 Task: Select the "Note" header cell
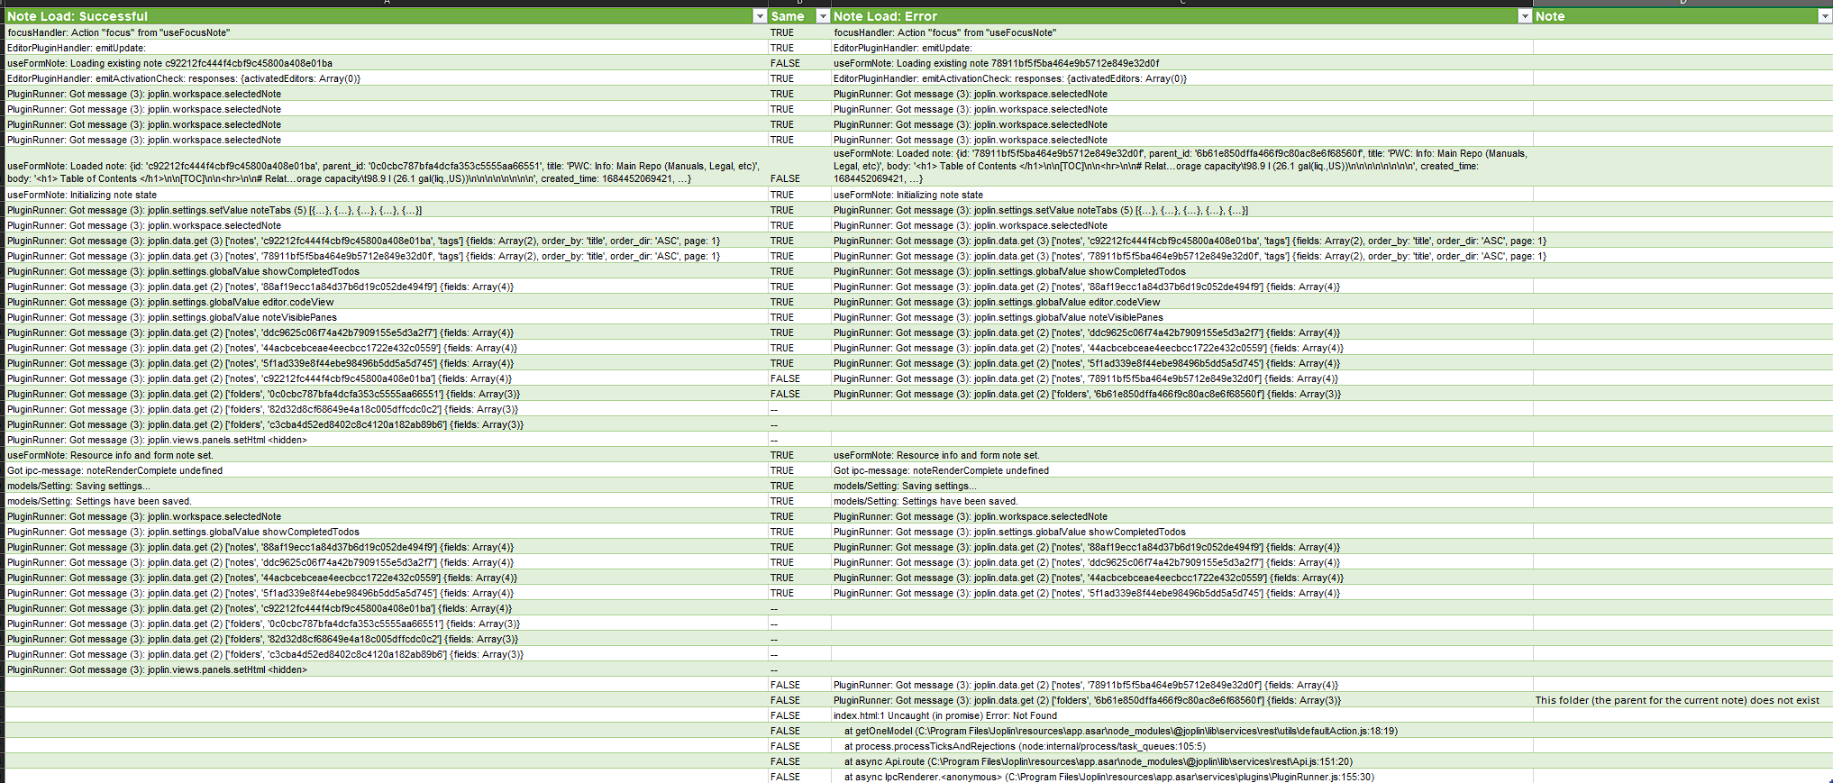coord(1683,16)
